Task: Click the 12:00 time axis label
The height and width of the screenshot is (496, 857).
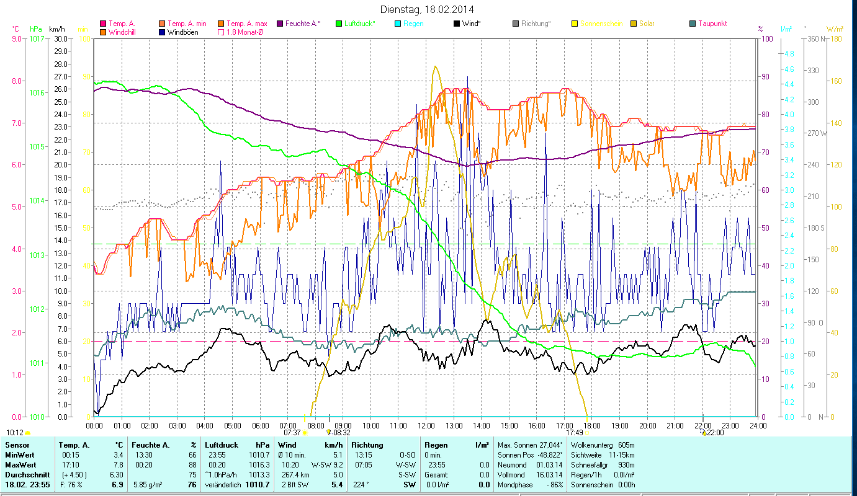Action: [426, 426]
